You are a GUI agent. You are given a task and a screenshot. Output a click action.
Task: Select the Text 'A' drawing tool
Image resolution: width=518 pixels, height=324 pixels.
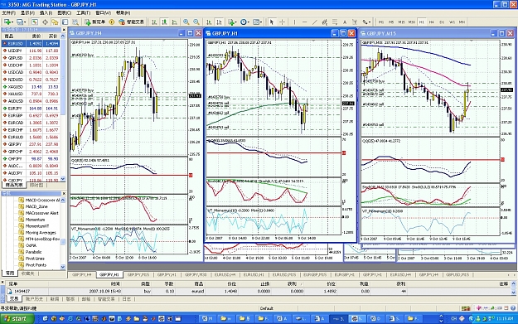click(345, 22)
